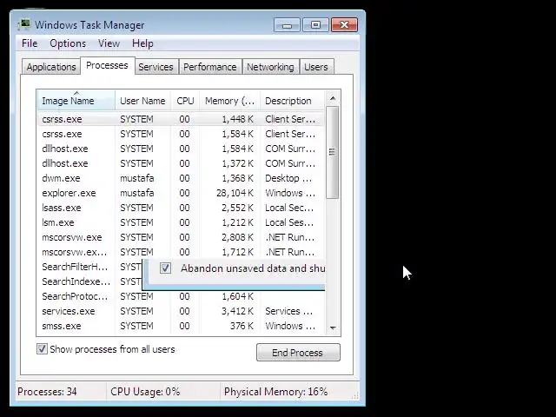Screen dimensions: 556x417
Task: Select the lsm.exe process
Action: [x=181, y=222]
